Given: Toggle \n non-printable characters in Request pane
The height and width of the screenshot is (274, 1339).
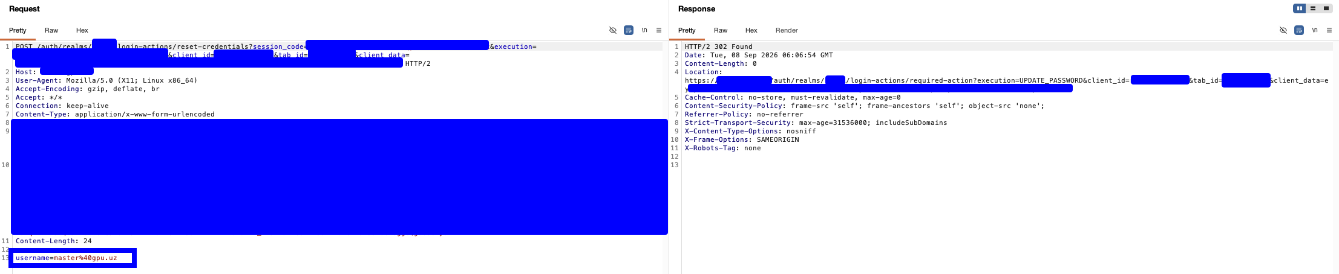Looking at the screenshot, I should point(644,30).
